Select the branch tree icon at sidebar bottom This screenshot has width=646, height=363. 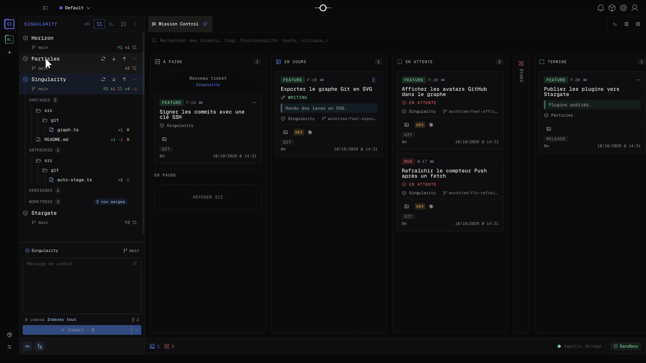click(40, 346)
